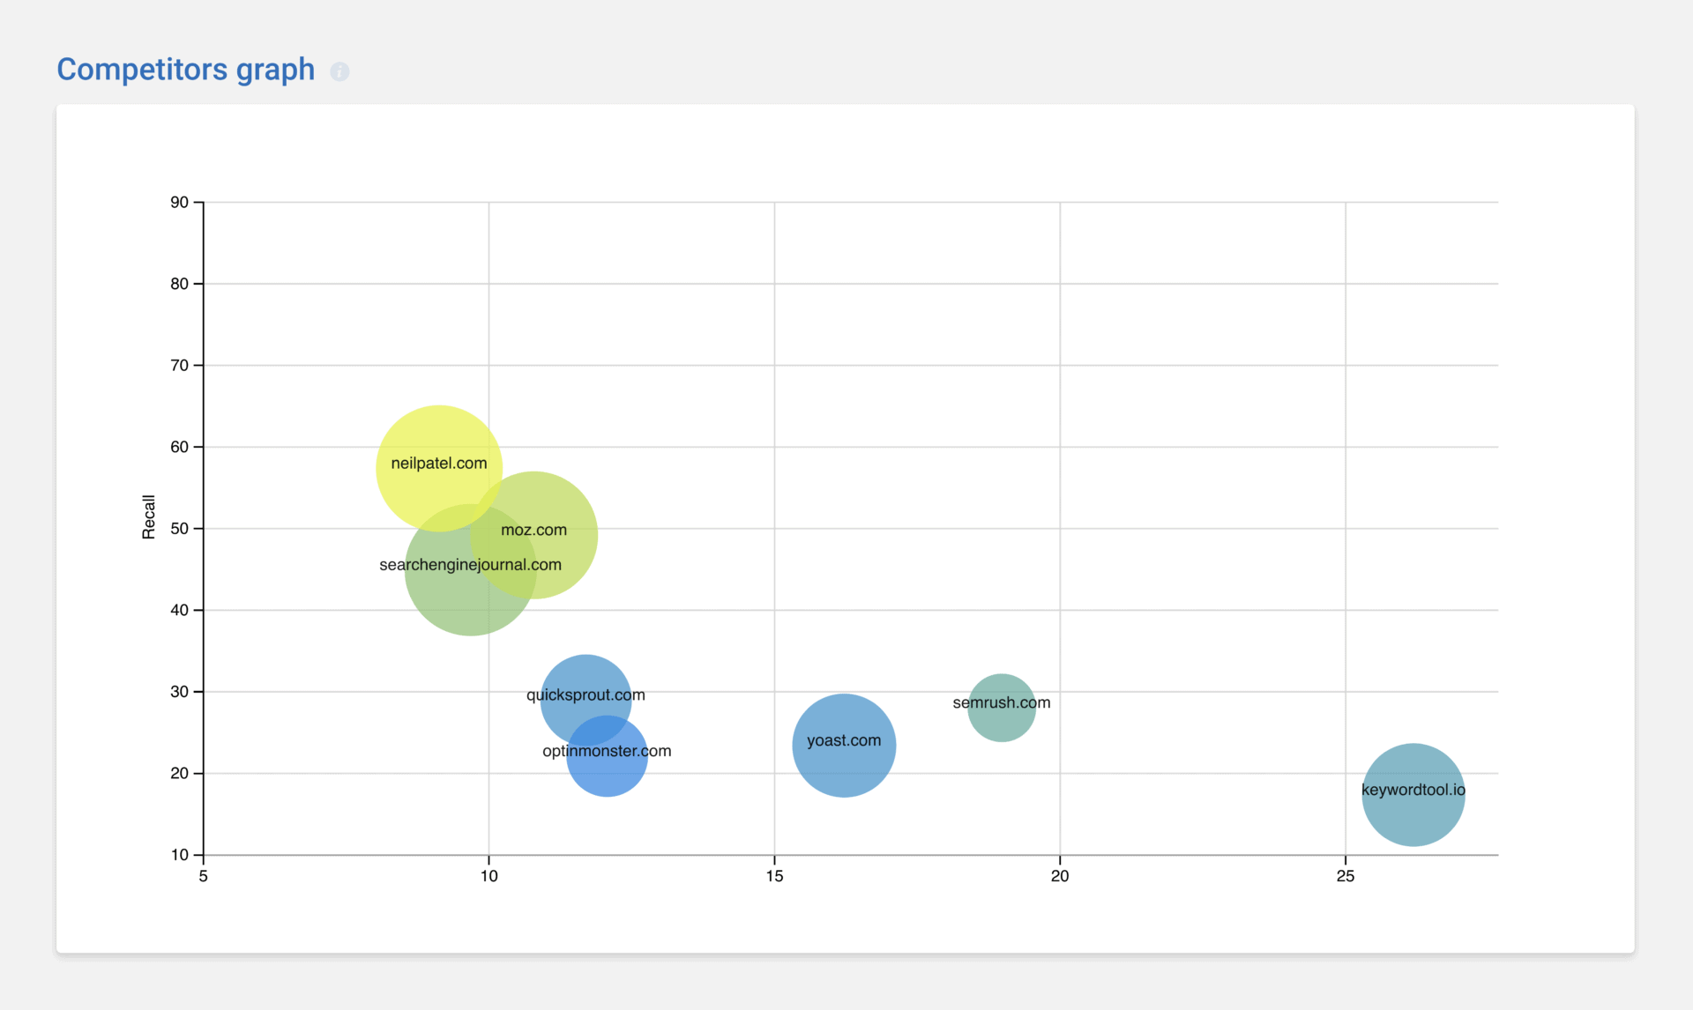This screenshot has height=1010, width=1693.
Task: Select the yoast.com bubble
Action: point(844,745)
